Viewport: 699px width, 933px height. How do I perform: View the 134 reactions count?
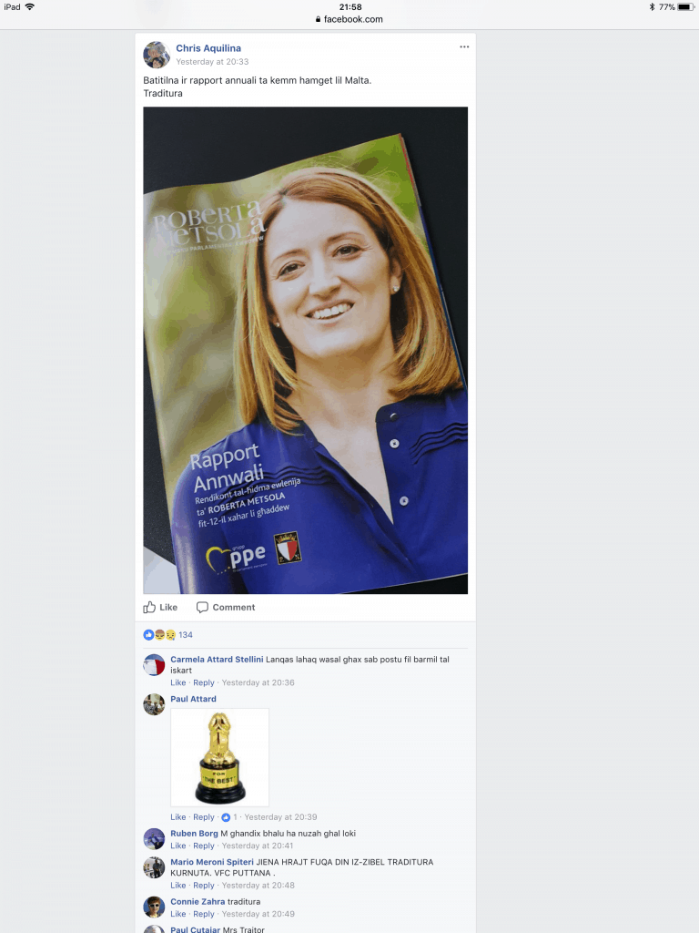point(186,635)
